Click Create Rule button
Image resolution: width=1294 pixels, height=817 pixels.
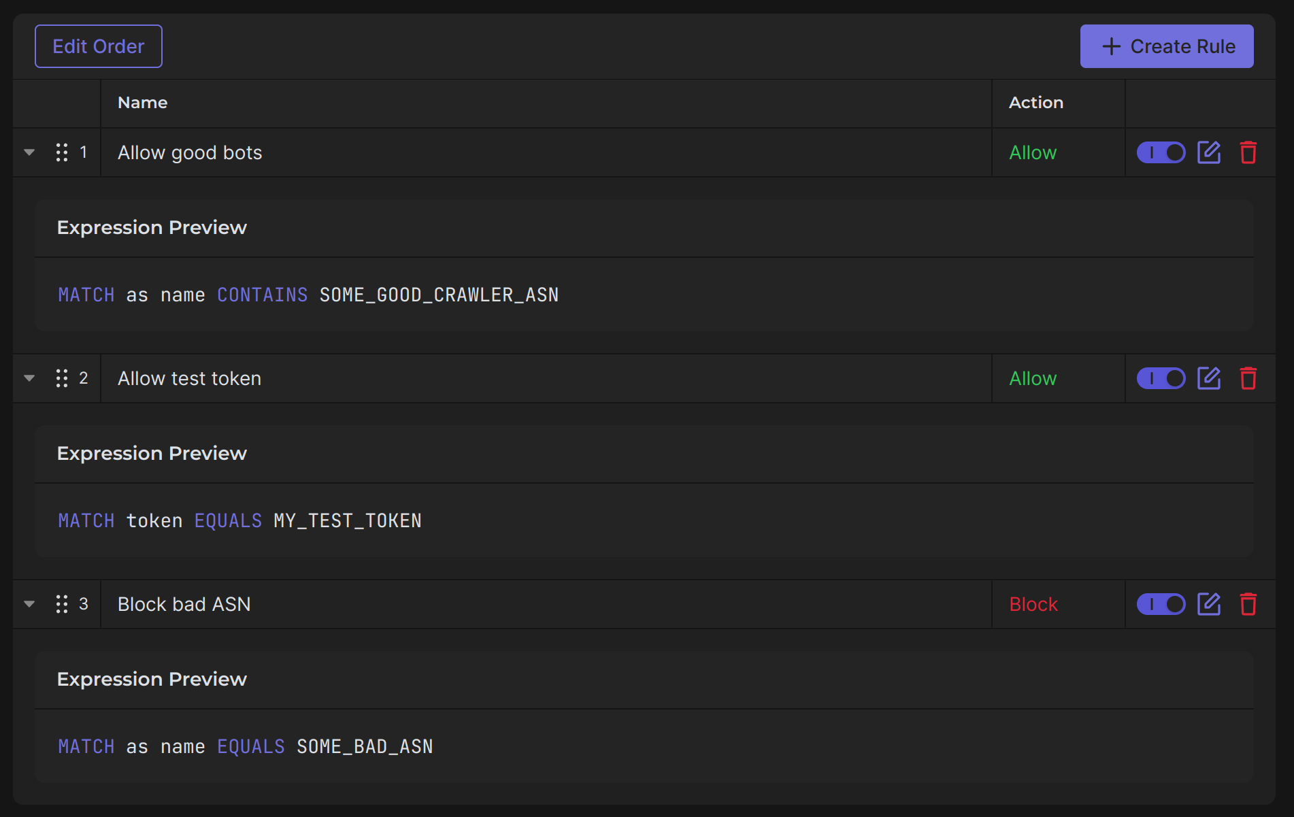point(1166,46)
